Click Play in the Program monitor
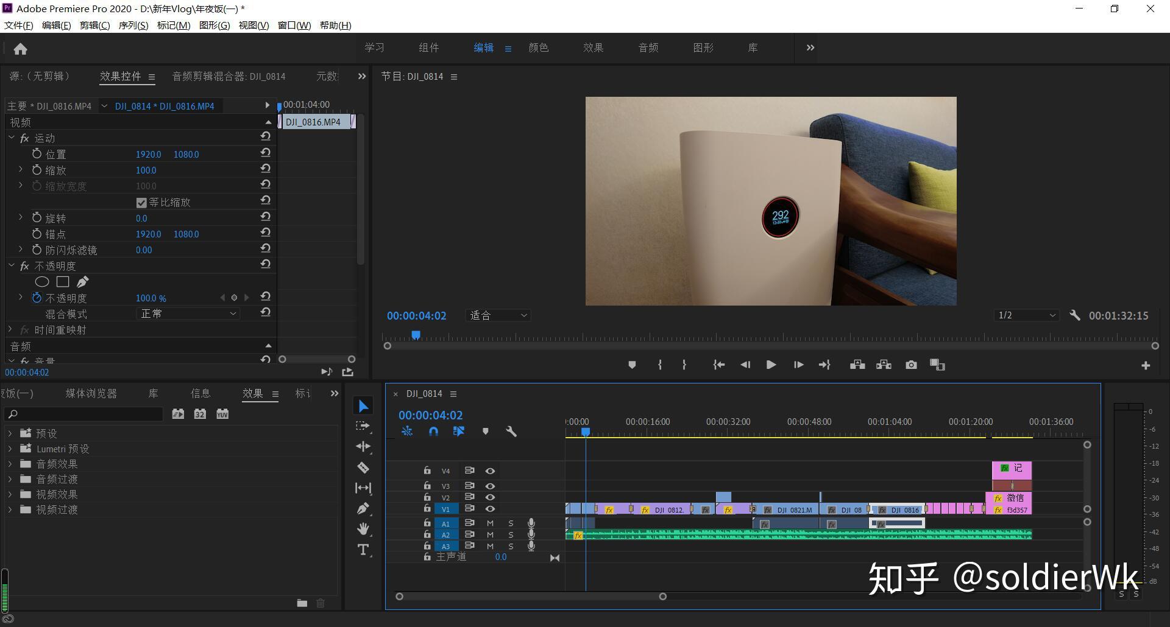The image size is (1170, 627). pos(771,365)
